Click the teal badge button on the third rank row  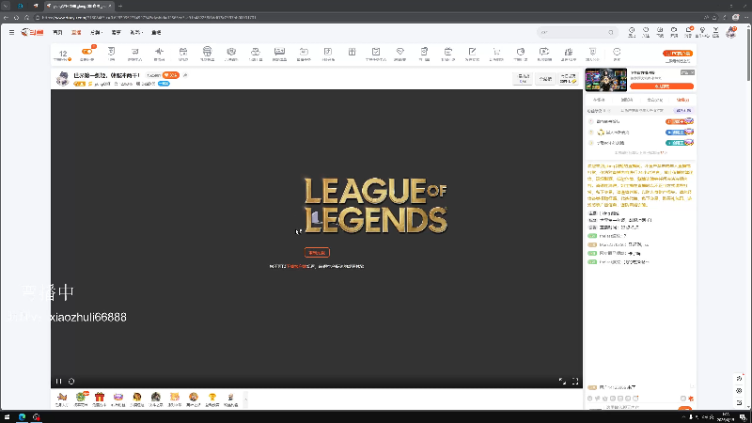[x=679, y=143]
